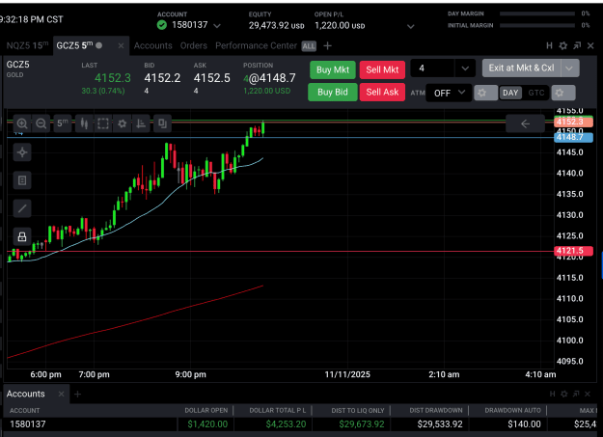Image resolution: width=603 pixels, height=437 pixels.
Task: Click the DIST TO LIQ ONLY column header
Action: tap(358, 411)
